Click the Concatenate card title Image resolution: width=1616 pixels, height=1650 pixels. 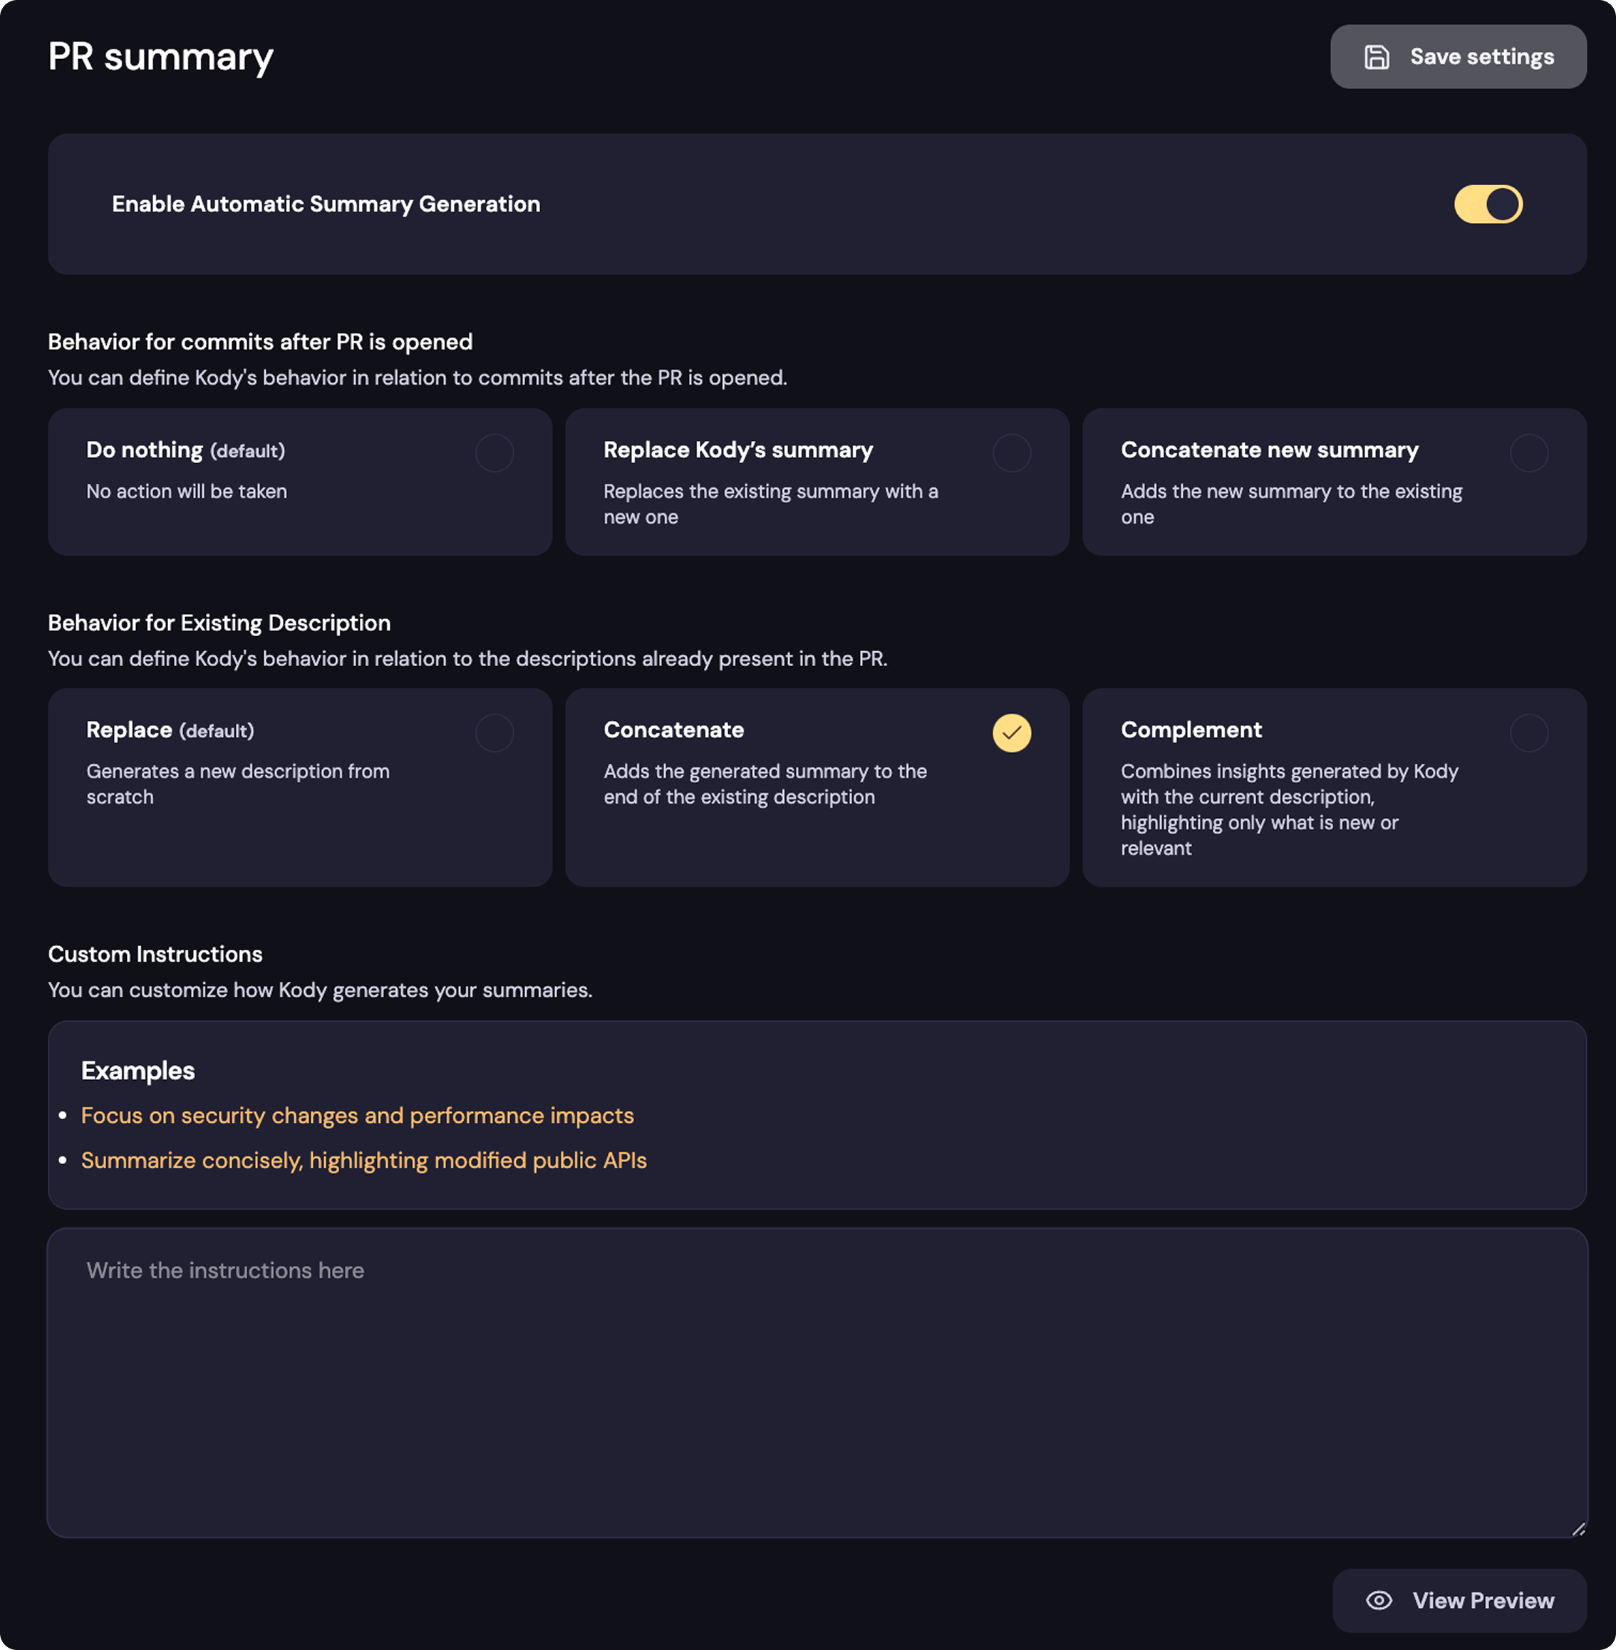coord(673,730)
